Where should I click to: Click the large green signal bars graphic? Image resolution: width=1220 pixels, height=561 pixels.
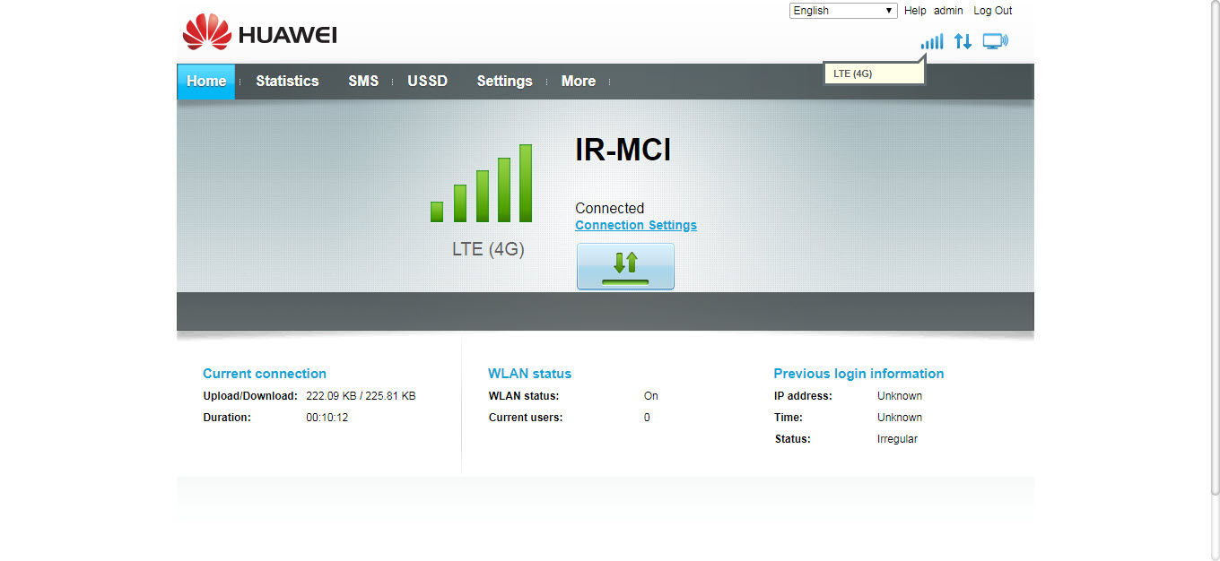(482, 183)
